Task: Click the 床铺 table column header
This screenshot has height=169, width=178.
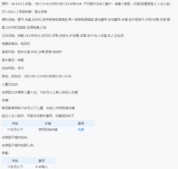Action: click(48, 123)
